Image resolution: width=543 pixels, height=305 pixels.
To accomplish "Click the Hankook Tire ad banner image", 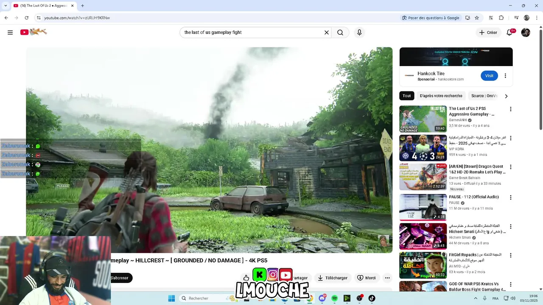I will (x=456, y=57).
